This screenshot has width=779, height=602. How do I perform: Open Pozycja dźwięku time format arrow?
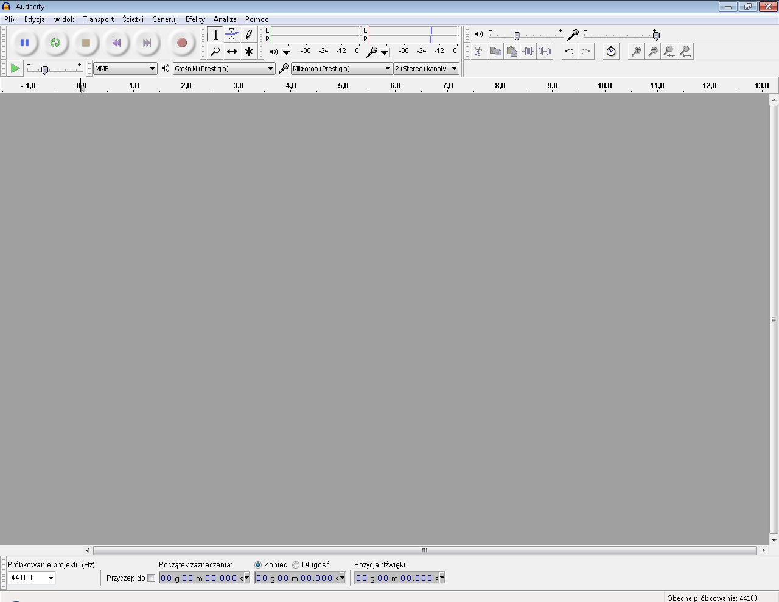point(442,578)
